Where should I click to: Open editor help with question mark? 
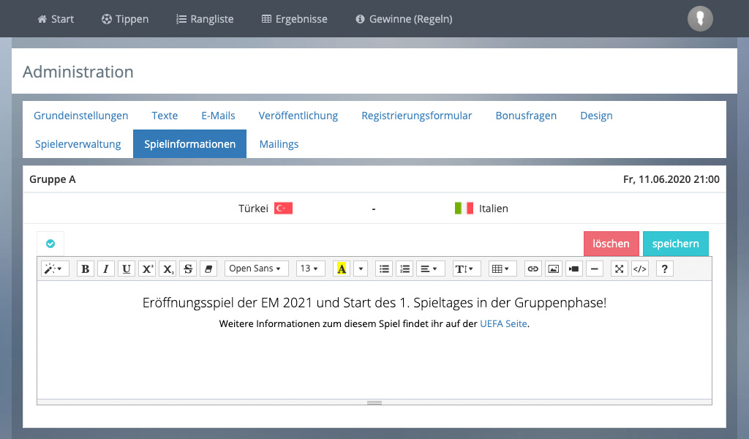(x=664, y=269)
